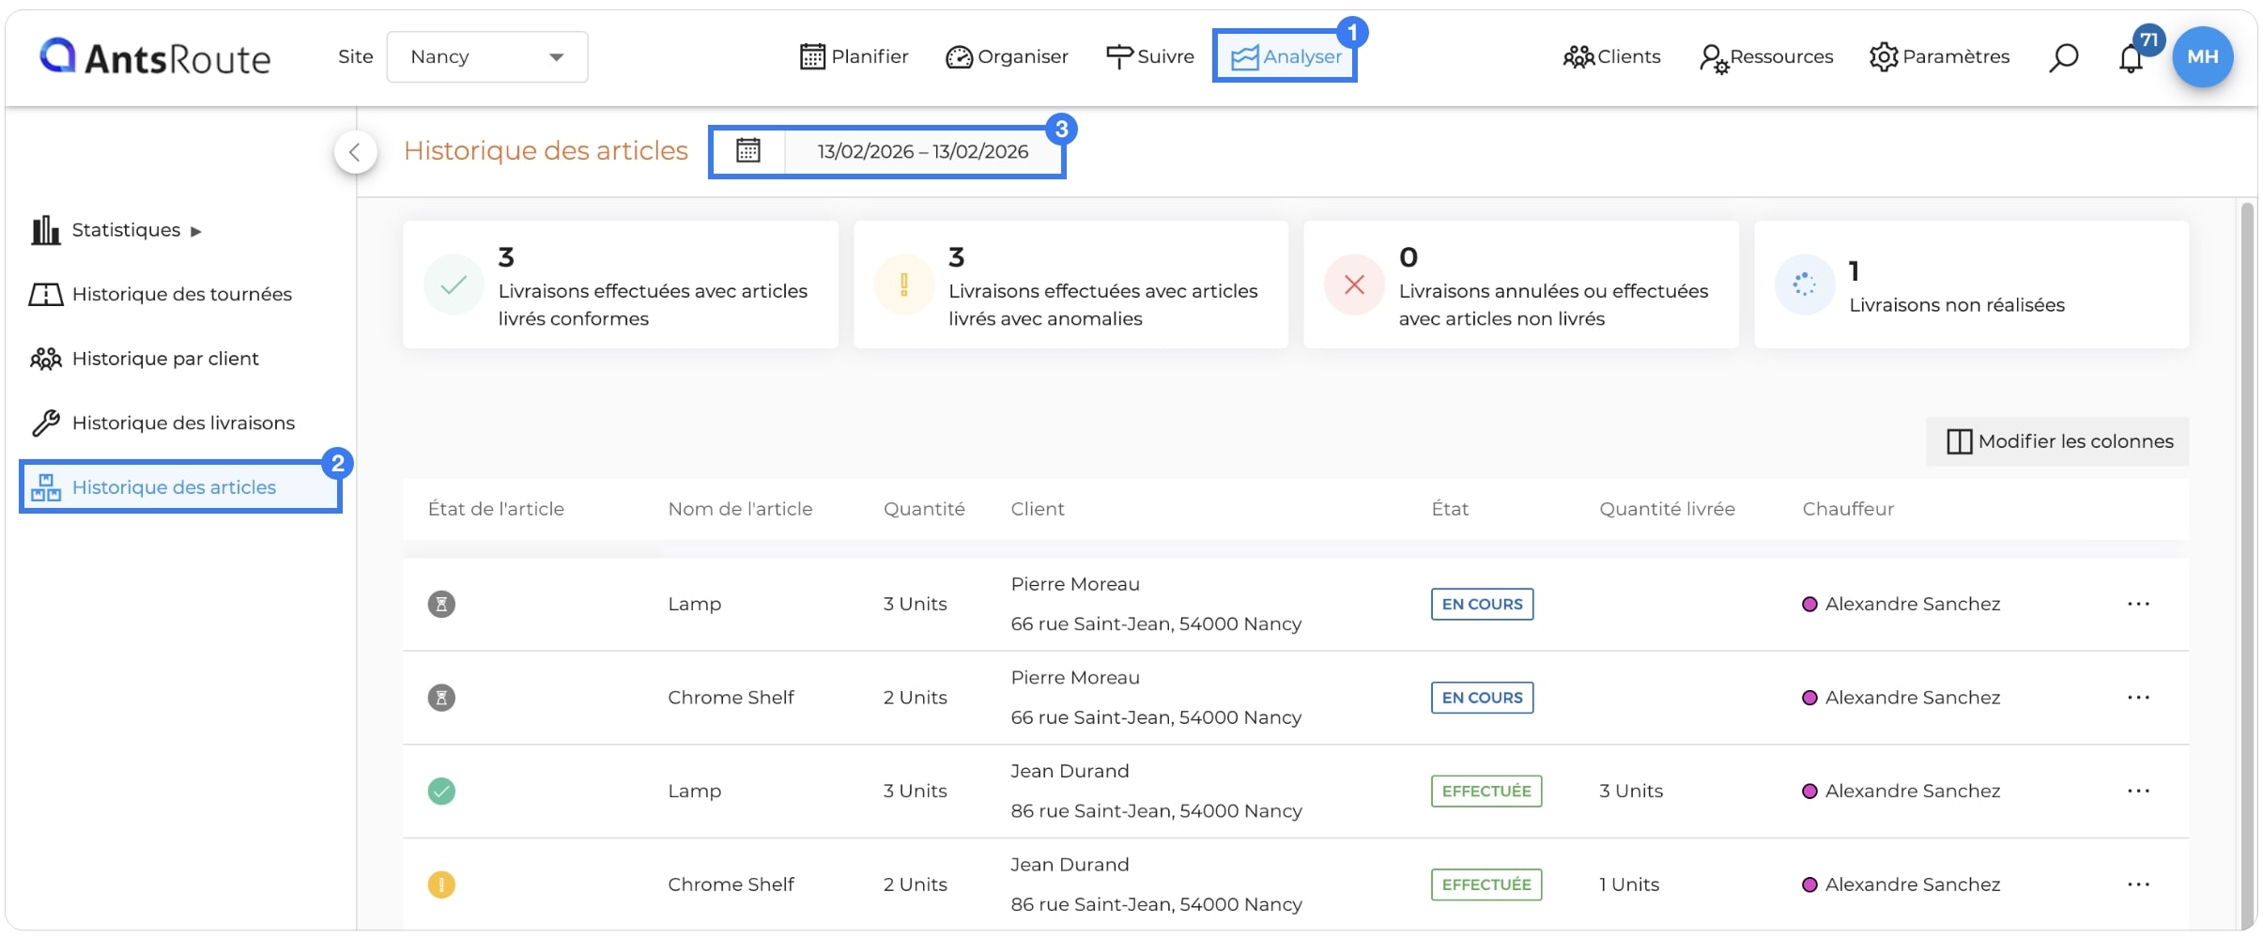Click the green checkmark conformes card icon
Screen dimensions: 2263x938
[454, 284]
